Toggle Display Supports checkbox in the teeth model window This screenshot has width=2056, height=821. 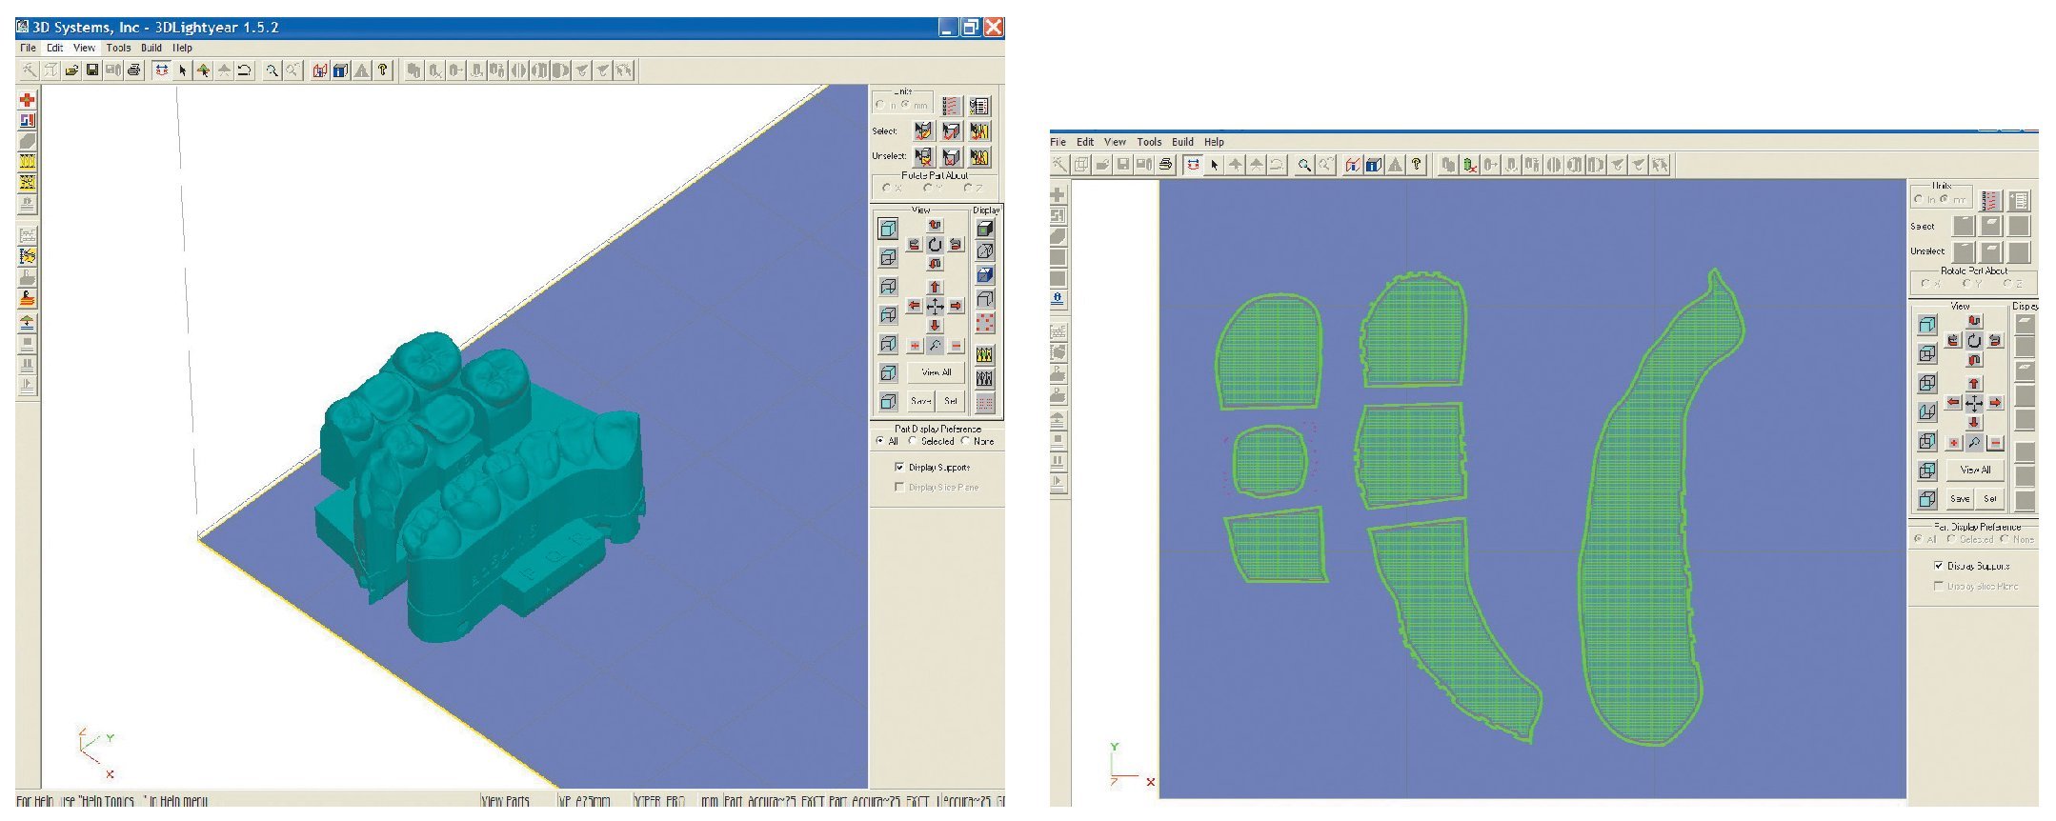click(x=899, y=468)
